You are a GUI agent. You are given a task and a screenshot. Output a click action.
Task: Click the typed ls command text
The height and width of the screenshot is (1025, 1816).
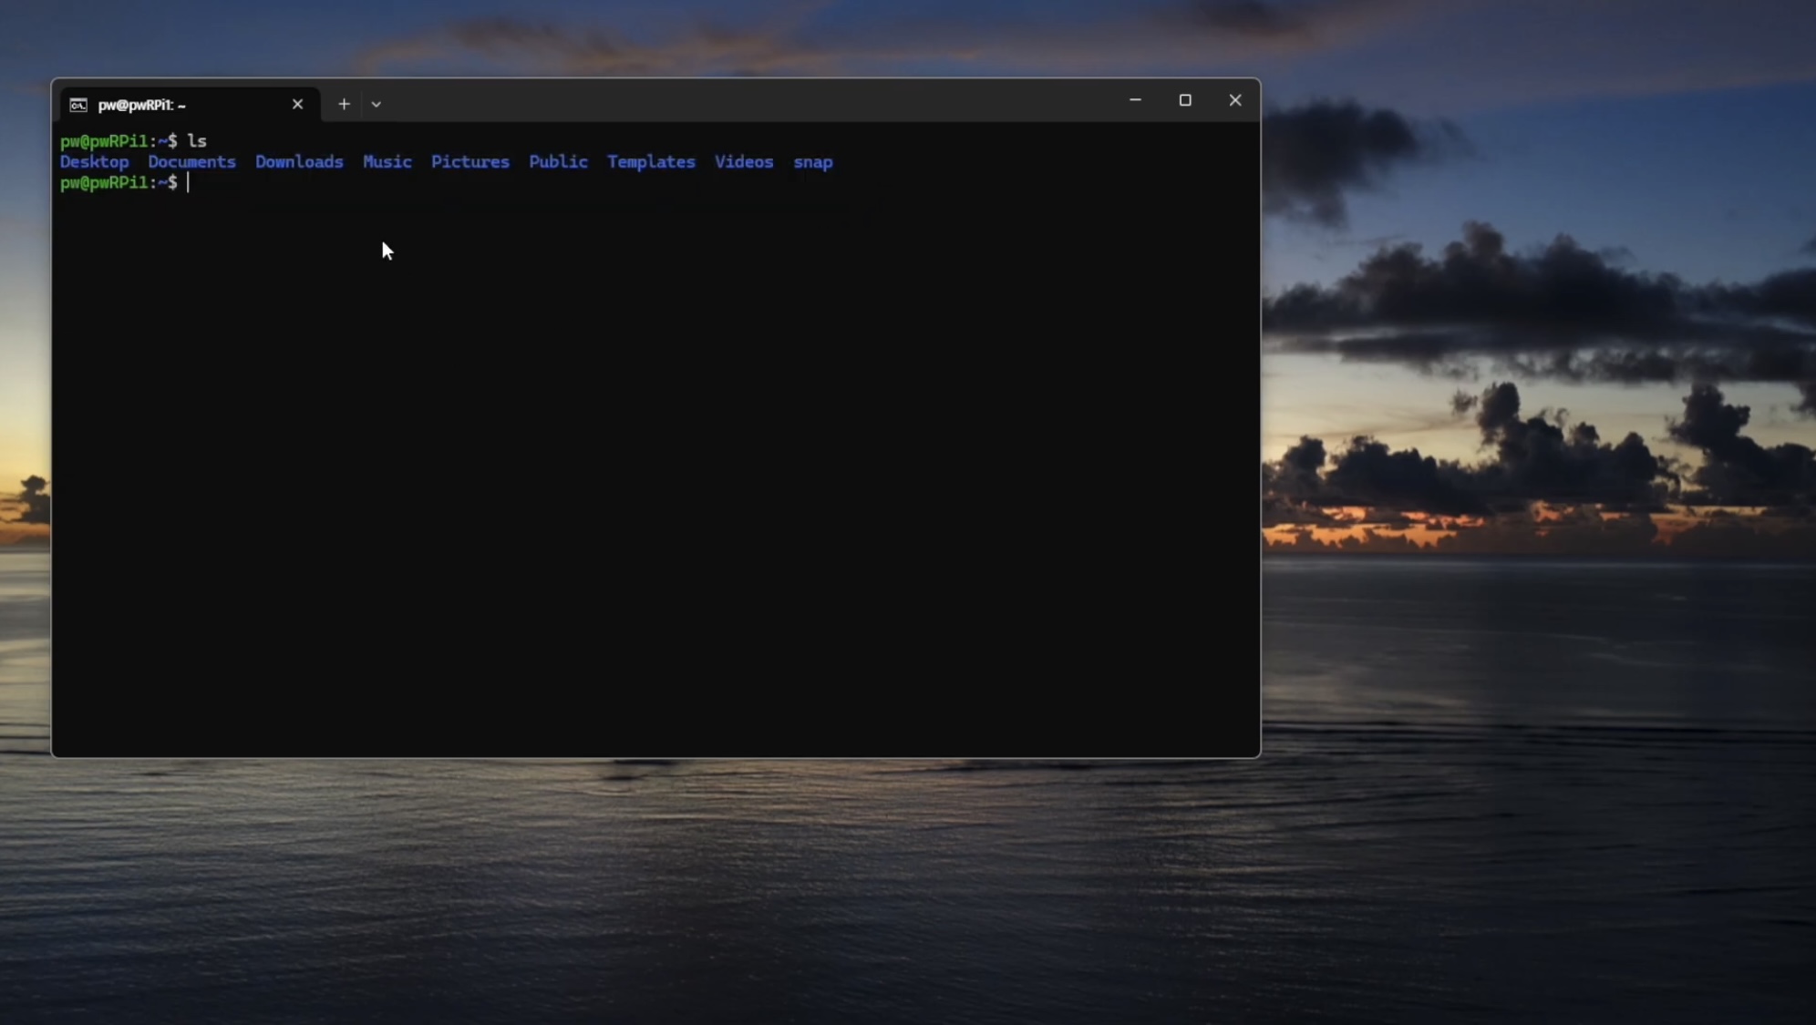[197, 141]
